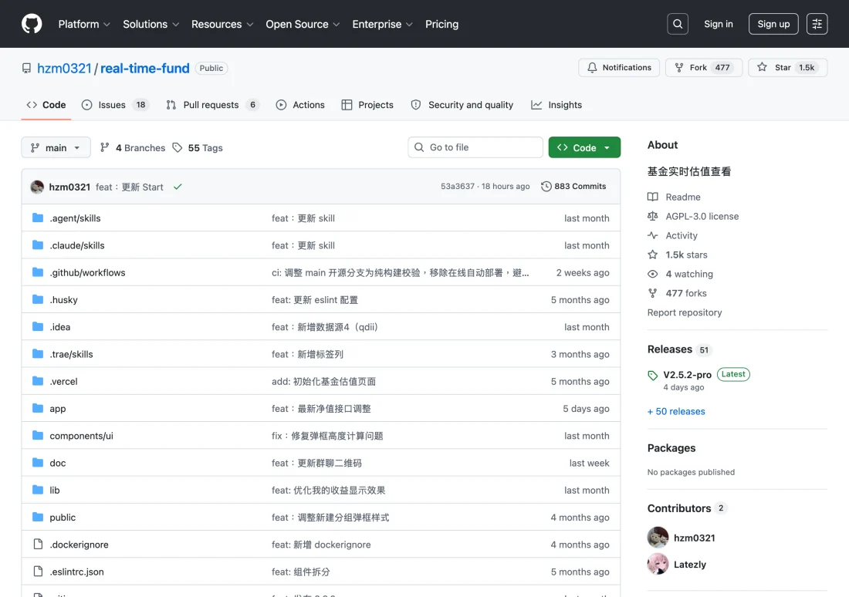
Task: View the 883 Commits history
Action: (573, 186)
